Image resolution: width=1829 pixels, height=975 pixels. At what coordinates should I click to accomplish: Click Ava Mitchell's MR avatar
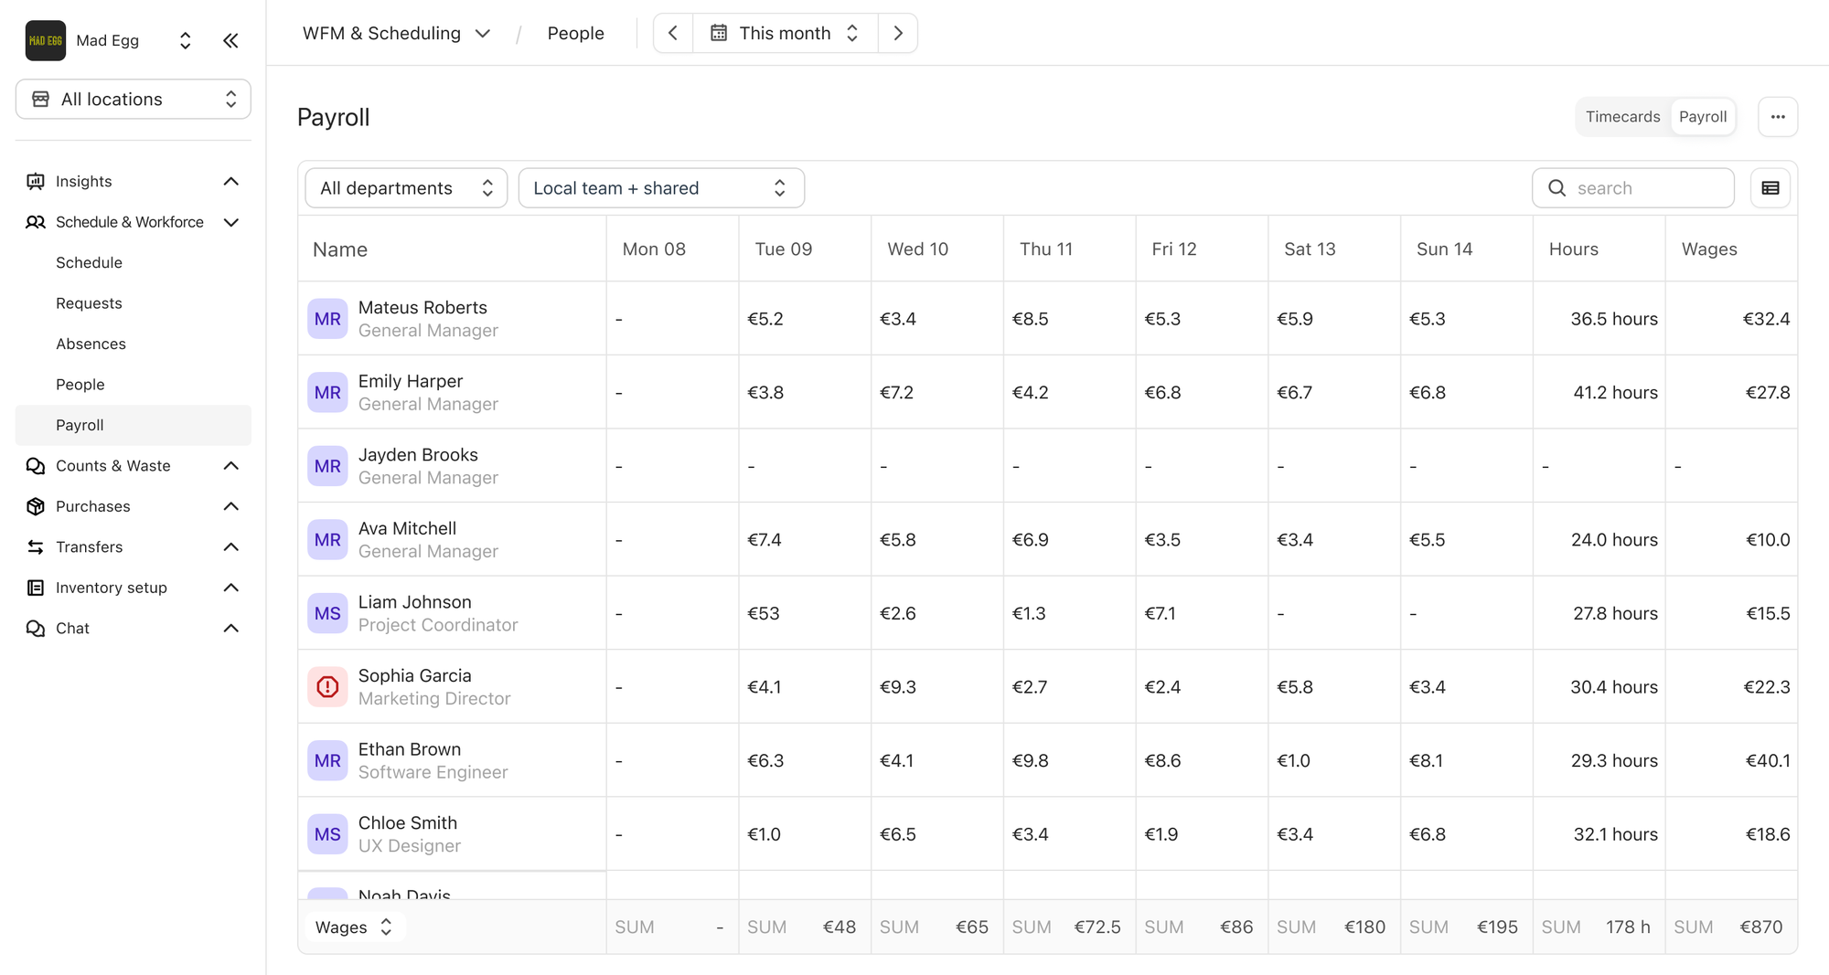coord(327,540)
